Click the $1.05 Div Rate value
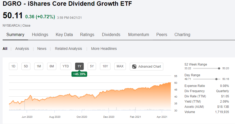235x124 pixels. 225,96
